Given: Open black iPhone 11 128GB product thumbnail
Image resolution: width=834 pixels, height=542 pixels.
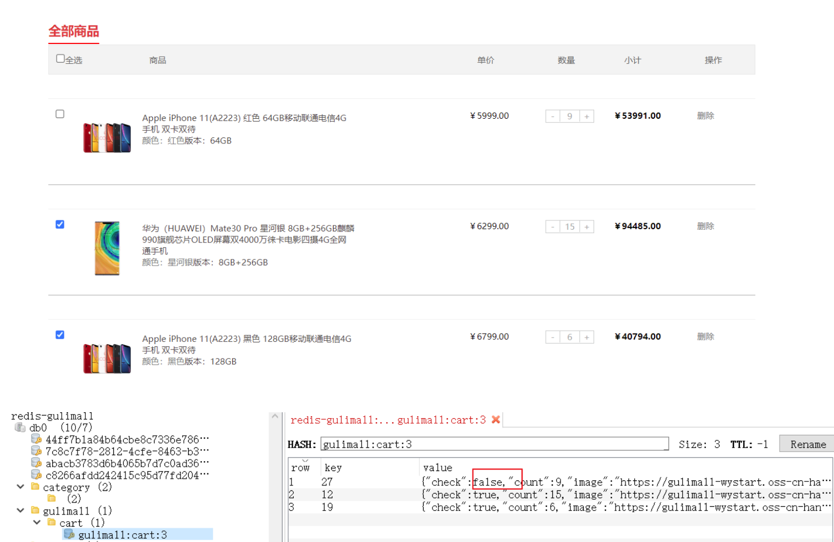Looking at the screenshot, I should coord(107,358).
